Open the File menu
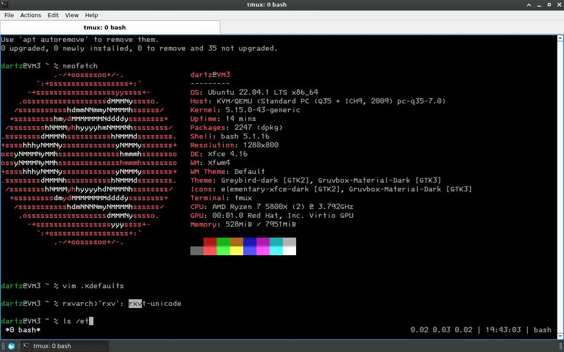This screenshot has width=564, height=352. point(9,15)
